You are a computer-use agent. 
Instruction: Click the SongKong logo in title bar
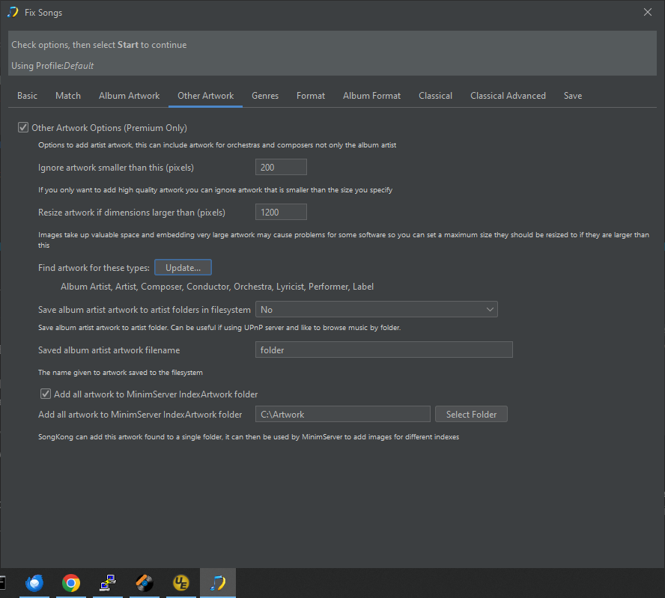13,12
